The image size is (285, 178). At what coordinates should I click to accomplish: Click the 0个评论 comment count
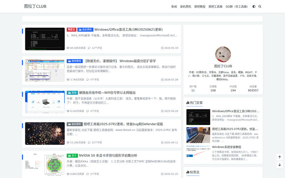pos(93,79)
